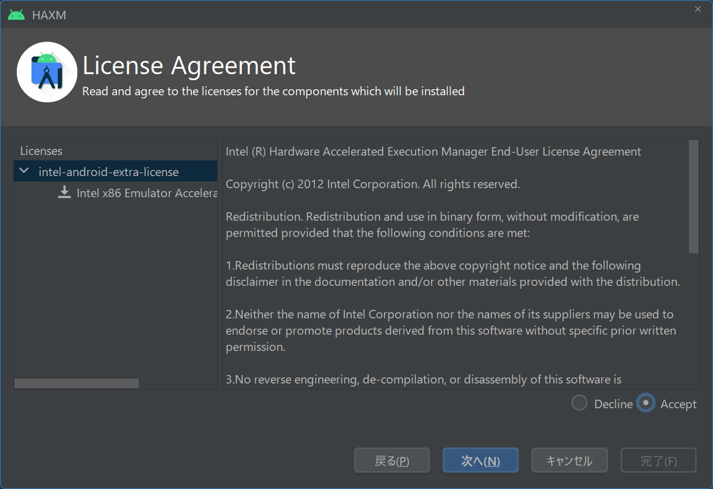
Task: Click the Redistribution paragraph in the license
Action: click(x=432, y=224)
